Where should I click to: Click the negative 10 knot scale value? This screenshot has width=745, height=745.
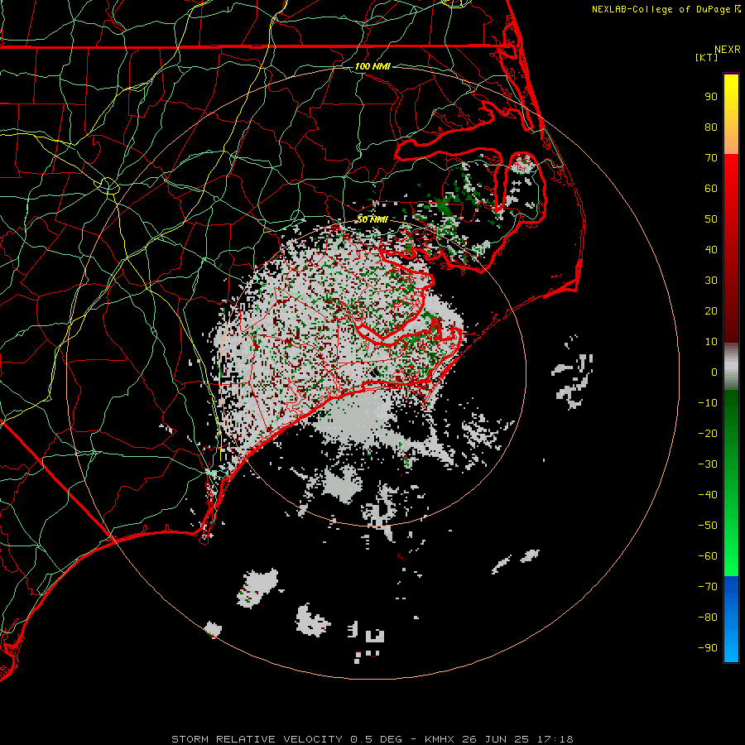(708, 403)
